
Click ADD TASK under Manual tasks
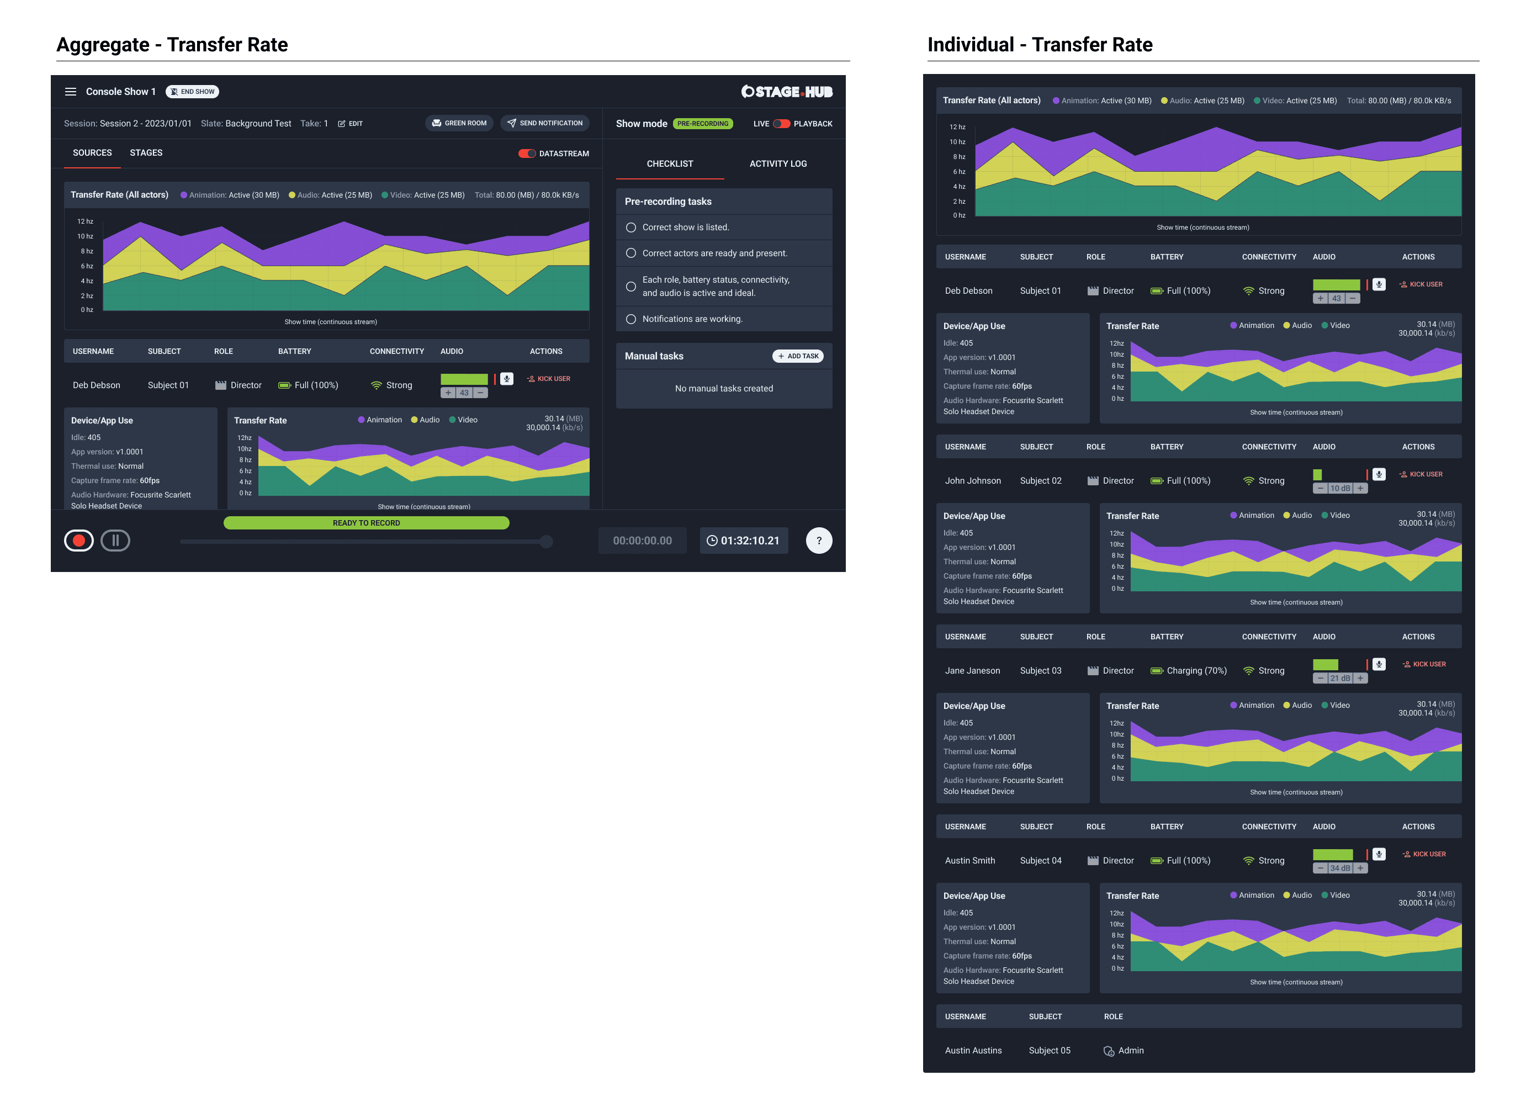pos(798,356)
